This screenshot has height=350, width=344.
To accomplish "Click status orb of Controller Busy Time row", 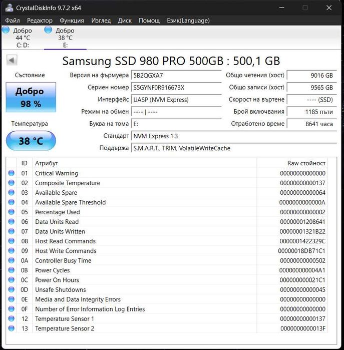I will coord(12,260).
